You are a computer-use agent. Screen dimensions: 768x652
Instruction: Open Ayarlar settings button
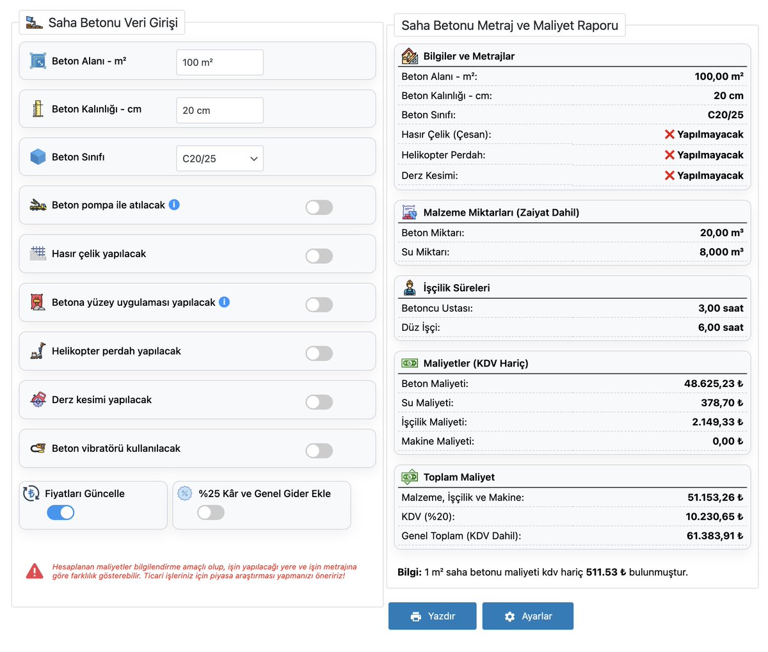point(528,616)
